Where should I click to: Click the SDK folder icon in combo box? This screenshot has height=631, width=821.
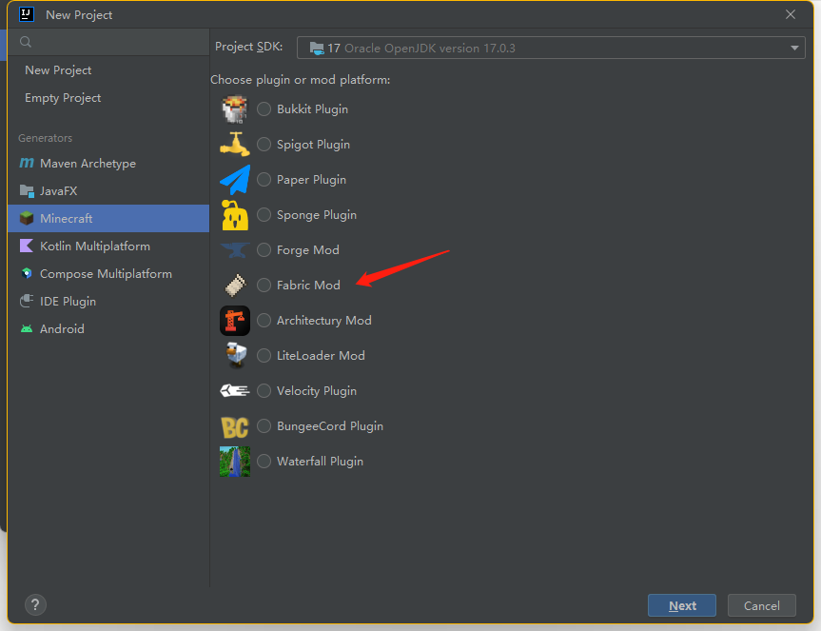pyautogui.click(x=317, y=49)
